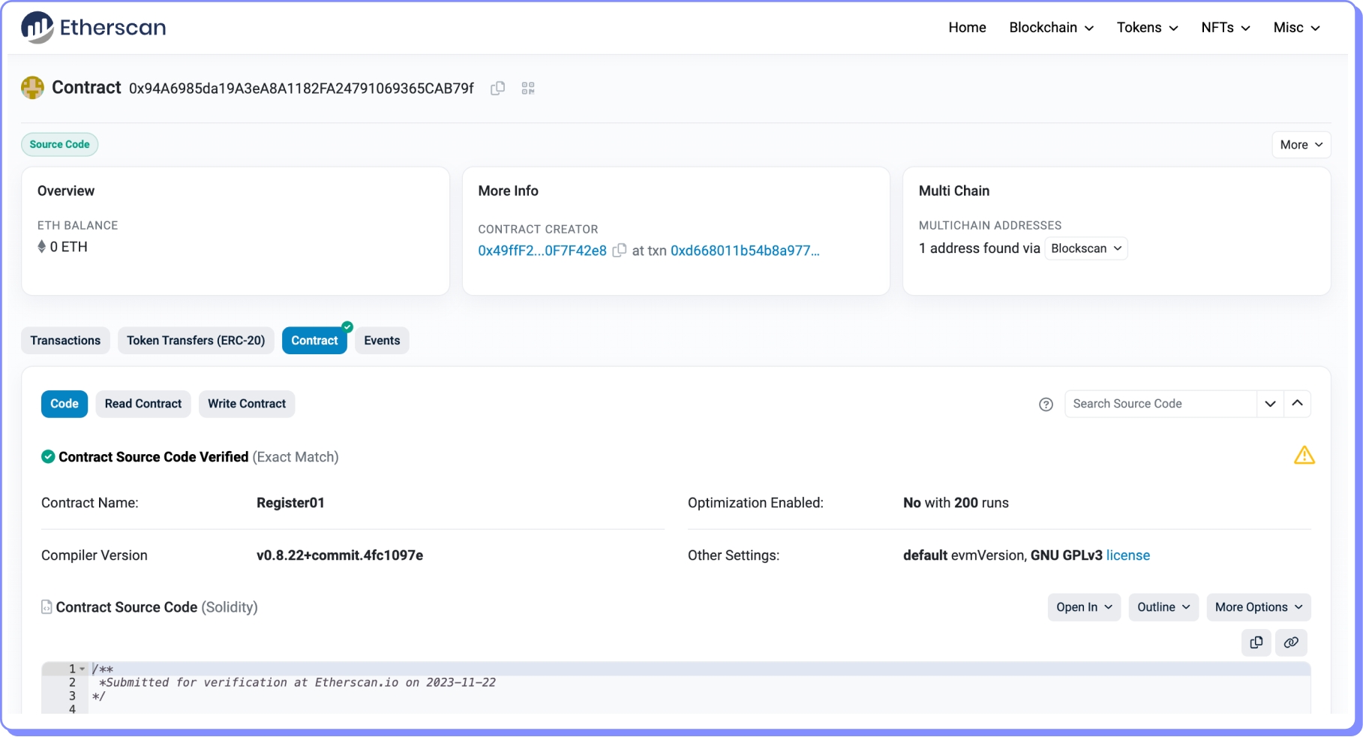Copy the contract source code
This screenshot has width=1363, height=737.
click(1256, 642)
